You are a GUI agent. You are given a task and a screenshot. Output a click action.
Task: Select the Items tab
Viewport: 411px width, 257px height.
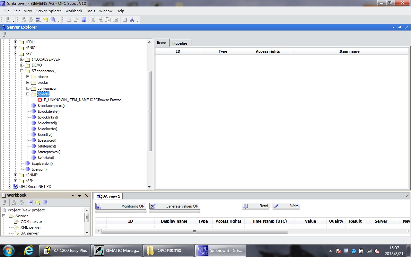pyautogui.click(x=162, y=43)
